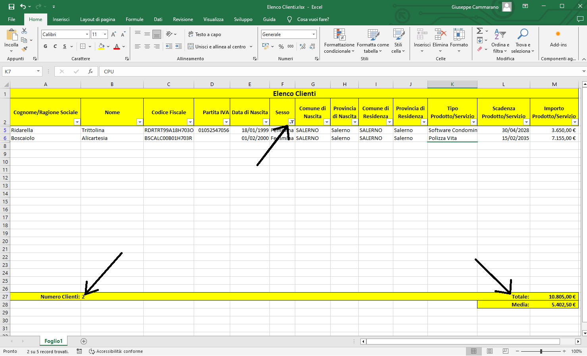Toggle Wrap text (Testo a capo)

tap(204, 34)
